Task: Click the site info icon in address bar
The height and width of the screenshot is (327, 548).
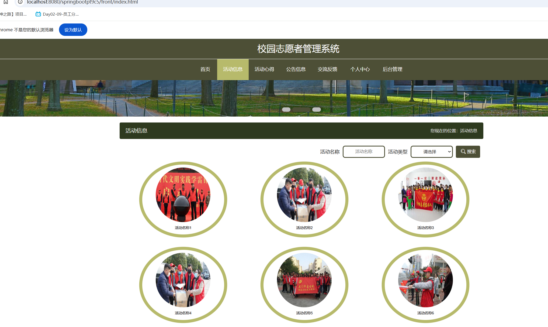Action: tap(20, 2)
